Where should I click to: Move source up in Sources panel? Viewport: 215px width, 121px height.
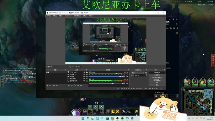point(78,86)
